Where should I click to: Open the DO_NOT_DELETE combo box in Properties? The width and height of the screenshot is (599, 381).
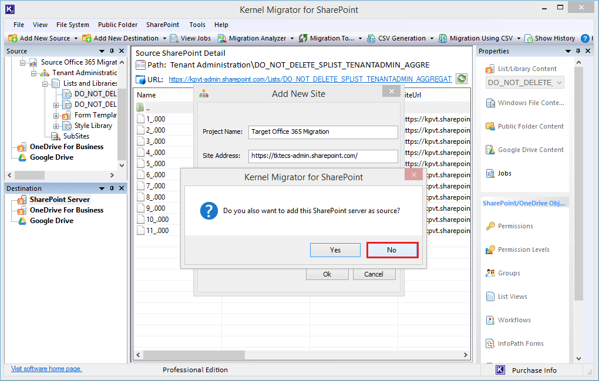525,82
